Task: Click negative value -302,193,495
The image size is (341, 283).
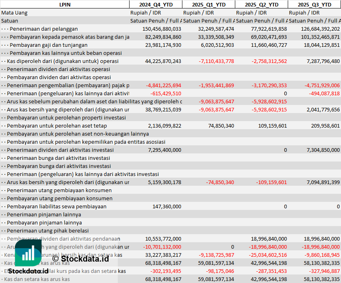Action: 166,271
